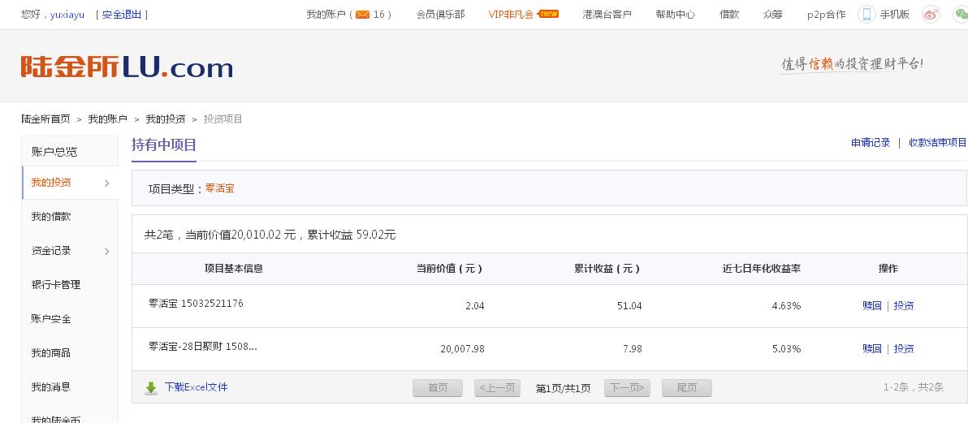This screenshot has height=423, width=968.
Task: Click 众筹 in the top navigation
Action: click(773, 14)
